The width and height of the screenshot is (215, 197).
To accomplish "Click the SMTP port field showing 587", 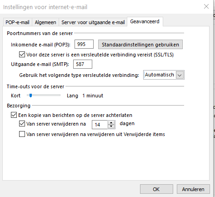I will click(x=83, y=64).
